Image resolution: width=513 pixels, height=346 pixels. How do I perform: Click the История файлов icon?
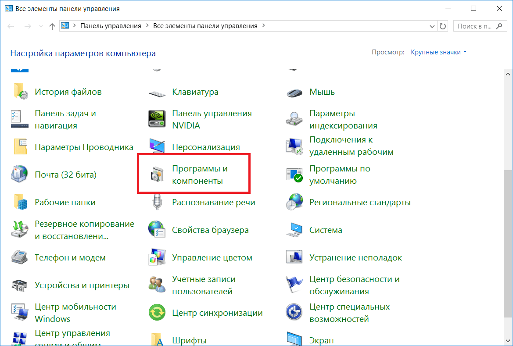(20, 92)
